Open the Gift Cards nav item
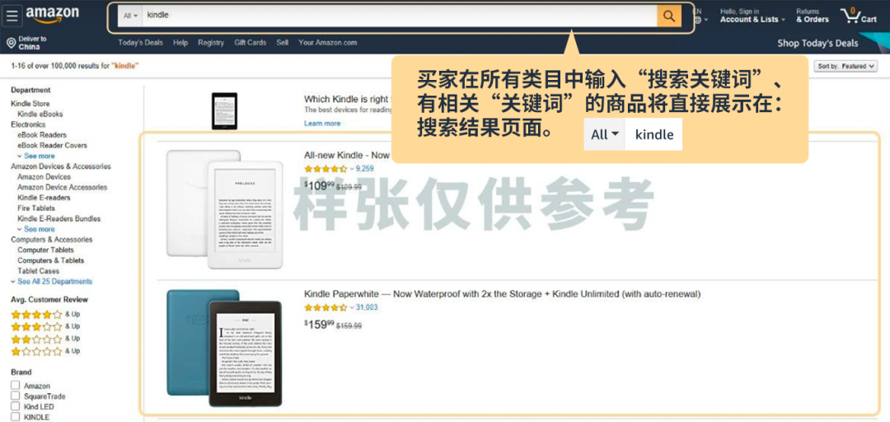 click(x=250, y=43)
